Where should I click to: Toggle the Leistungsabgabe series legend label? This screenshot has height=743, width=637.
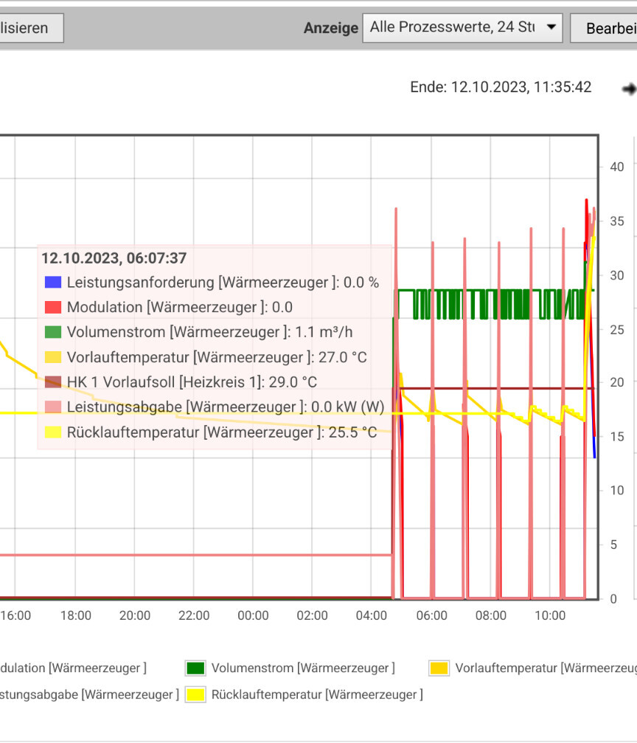(88, 694)
